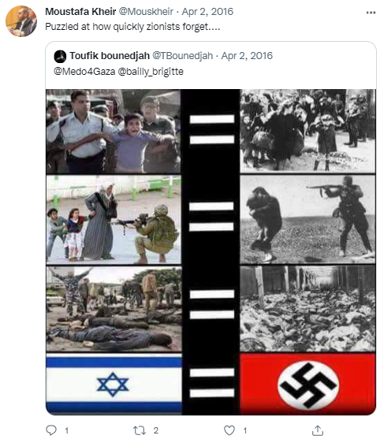Open the three-dot more options menu
The width and height of the screenshot is (380, 439).
coord(371,13)
